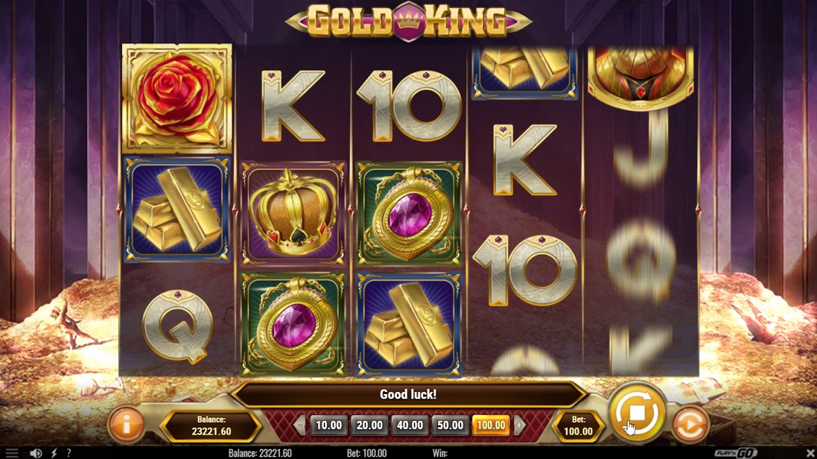Click the golden crown symbol

coord(293,212)
